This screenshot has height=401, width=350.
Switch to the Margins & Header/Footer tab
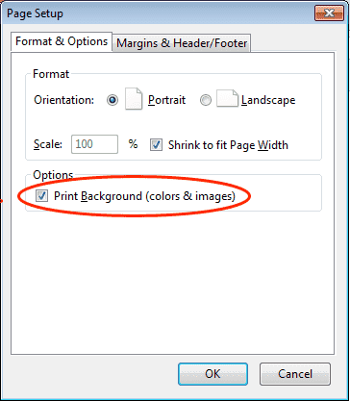pos(182,43)
